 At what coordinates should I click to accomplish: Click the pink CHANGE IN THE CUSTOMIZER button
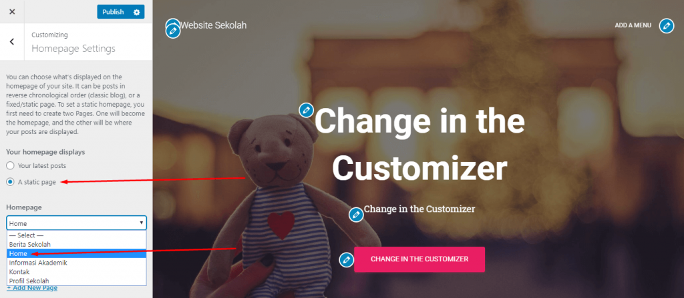[x=419, y=259]
